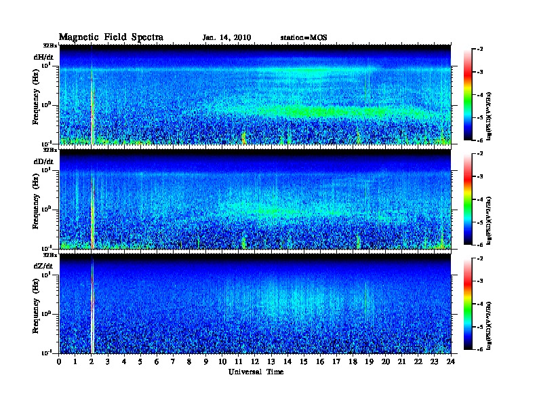
Task: Click the "9" hour tick label
Action: pyautogui.click(x=206, y=361)
